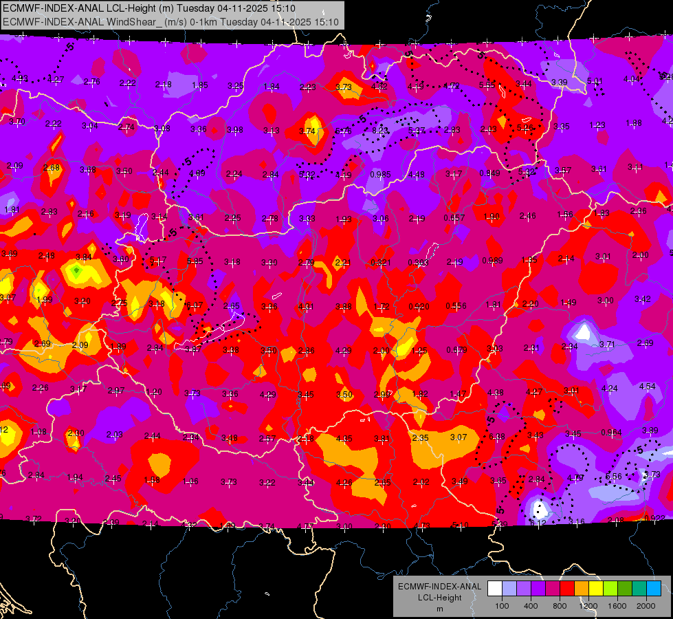Select the orange legend swatch
This screenshot has width=673, height=619.
pos(582,588)
